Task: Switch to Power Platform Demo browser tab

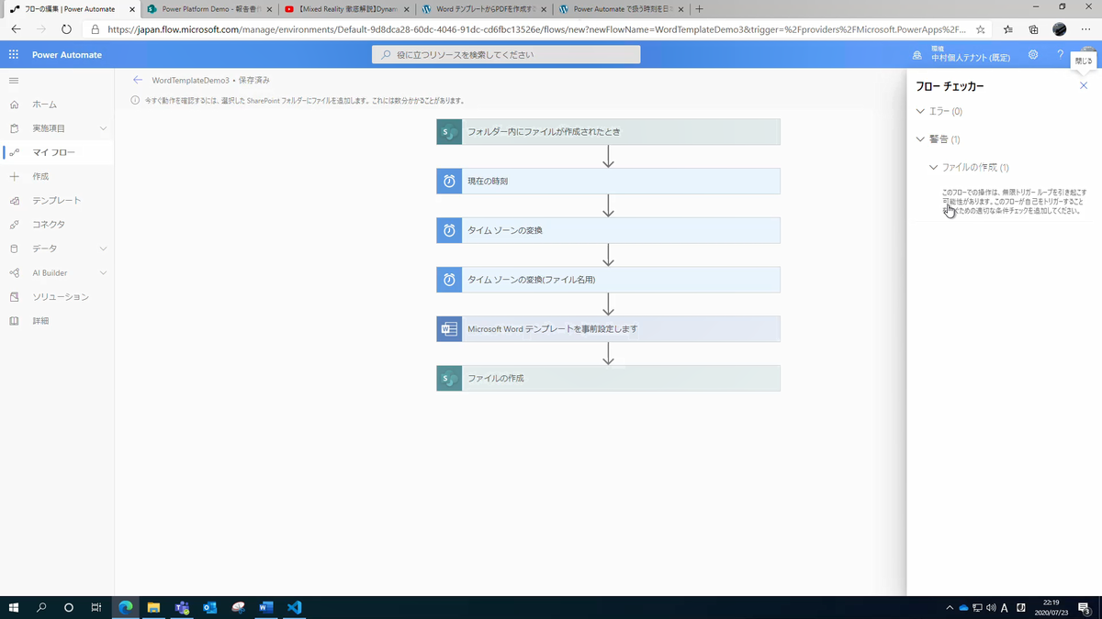Action: pos(209,9)
